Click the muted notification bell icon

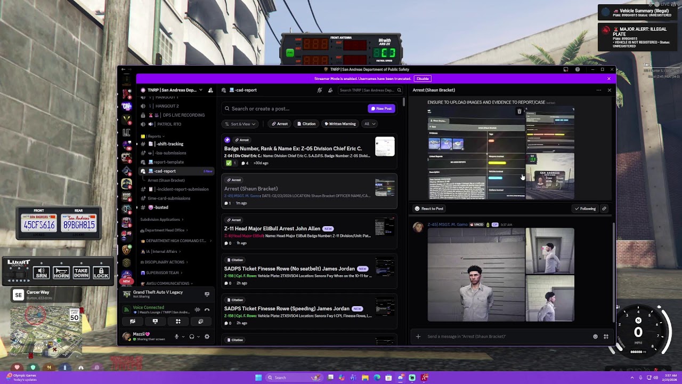(320, 90)
